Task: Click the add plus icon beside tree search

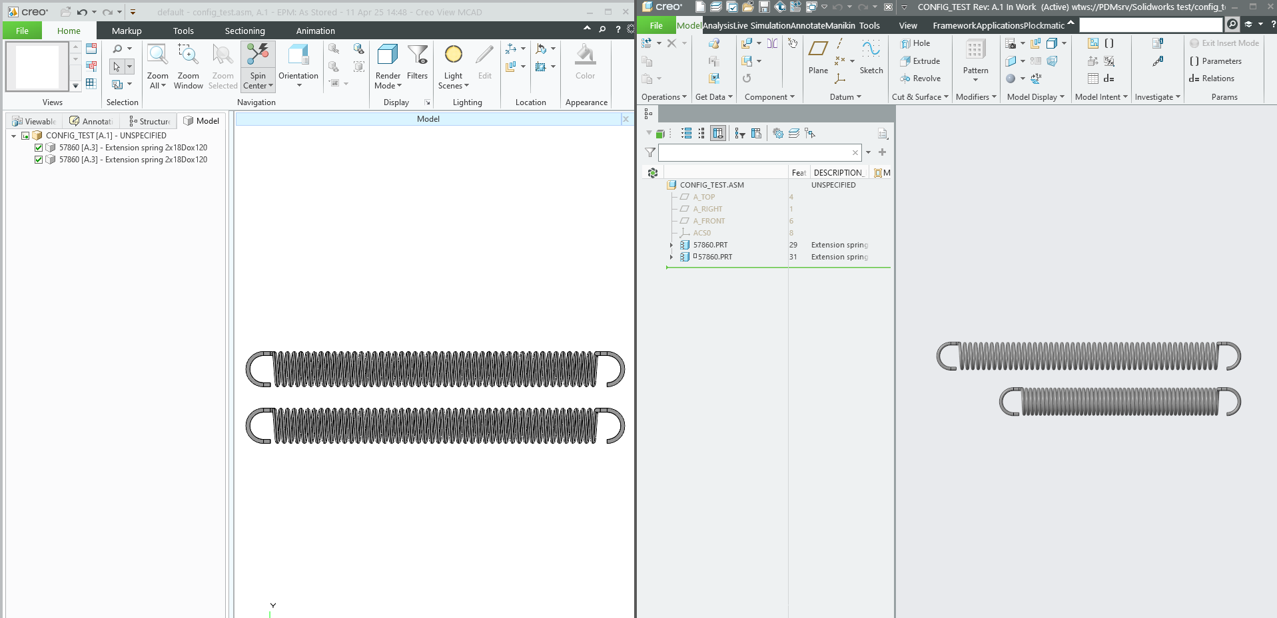Action: pos(883,152)
